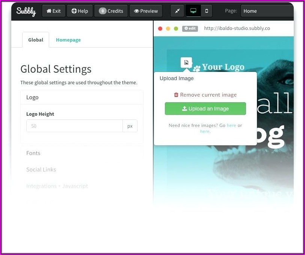Select the Homepage tab
The height and width of the screenshot is (255, 305).
point(68,40)
